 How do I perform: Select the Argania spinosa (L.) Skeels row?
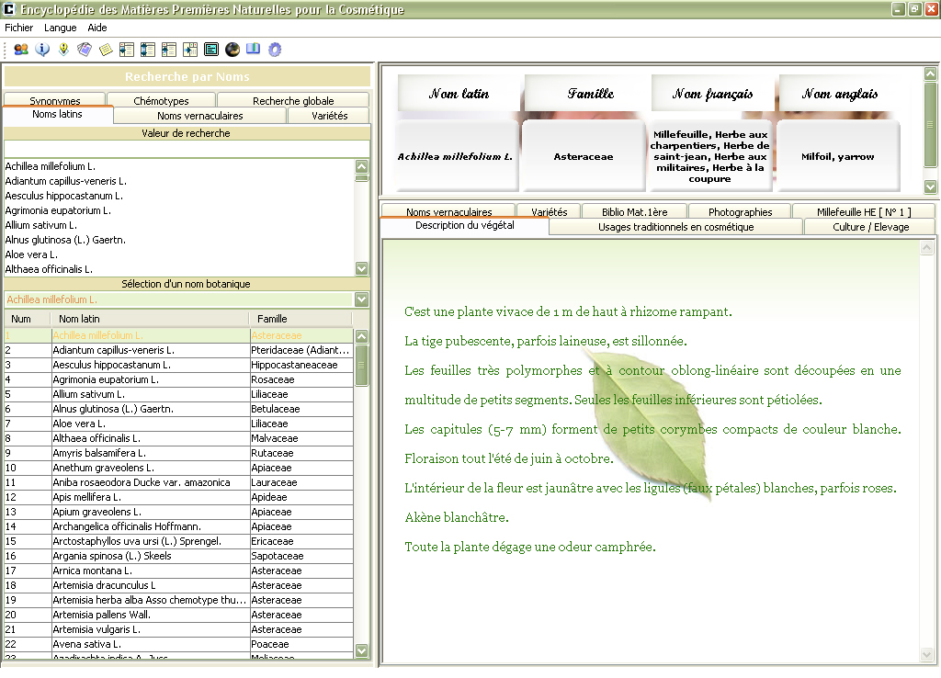click(x=178, y=556)
